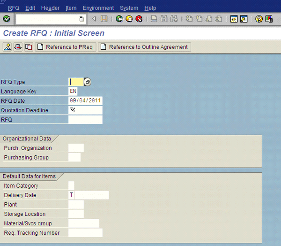Click the Create New Session icon
Screen dimensions: 281x246
[234, 19]
